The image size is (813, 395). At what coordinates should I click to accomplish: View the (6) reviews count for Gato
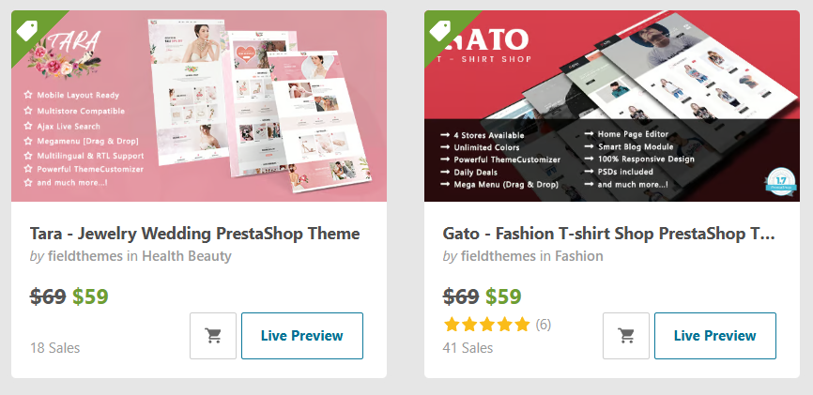543,325
